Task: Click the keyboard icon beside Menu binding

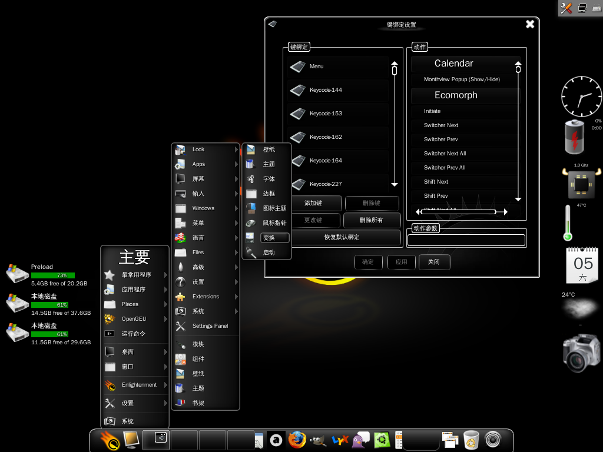Action: click(x=297, y=67)
